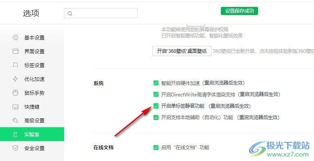Toggle 启用在线文档功能 checkbox
314x161 pixels.
pyautogui.click(x=156, y=148)
